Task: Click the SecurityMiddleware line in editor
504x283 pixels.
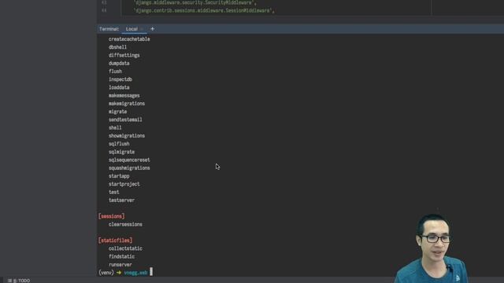Action: pyautogui.click(x=195, y=2)
